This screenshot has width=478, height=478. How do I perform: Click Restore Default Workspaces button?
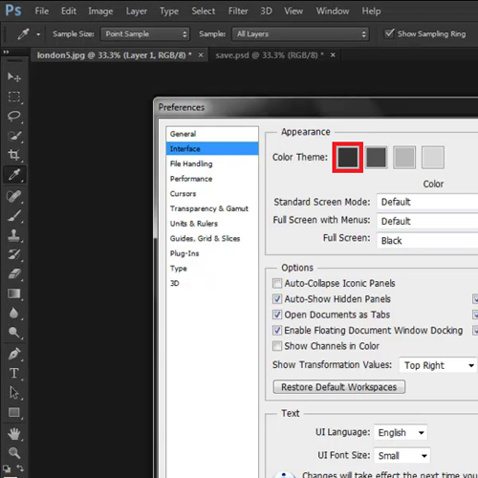click(339, 387)
